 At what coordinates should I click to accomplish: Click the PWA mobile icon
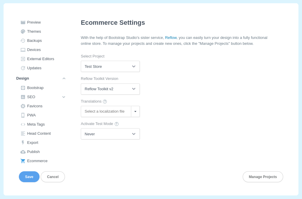pos(23,115)
